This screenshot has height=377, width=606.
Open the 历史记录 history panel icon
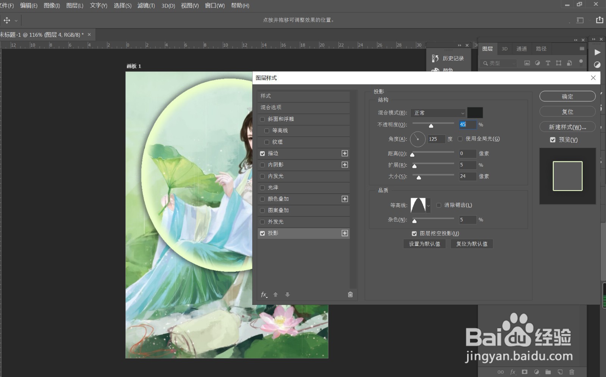point(435,58)
